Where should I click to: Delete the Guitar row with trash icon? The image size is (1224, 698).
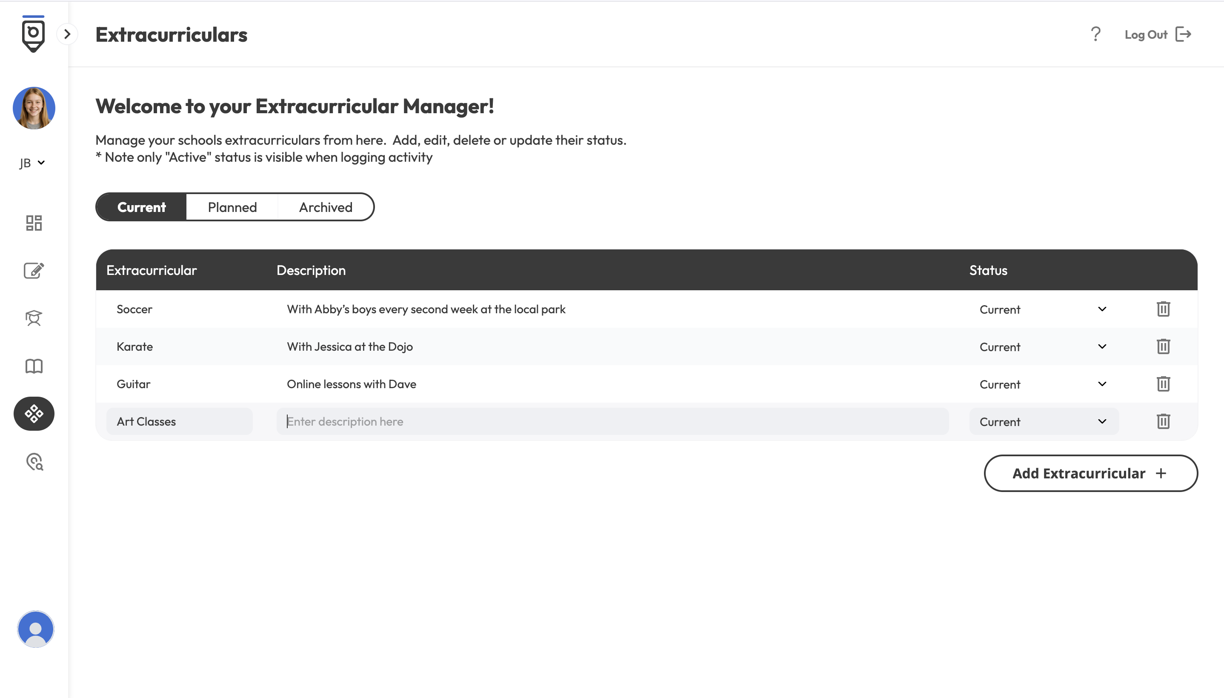[x=1163, y=383]
